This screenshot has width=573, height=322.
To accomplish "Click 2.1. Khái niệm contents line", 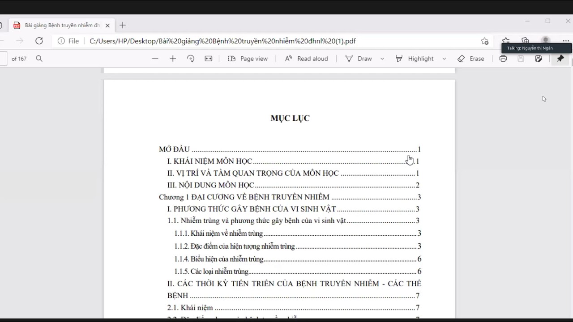I will [x=293, y=308].
